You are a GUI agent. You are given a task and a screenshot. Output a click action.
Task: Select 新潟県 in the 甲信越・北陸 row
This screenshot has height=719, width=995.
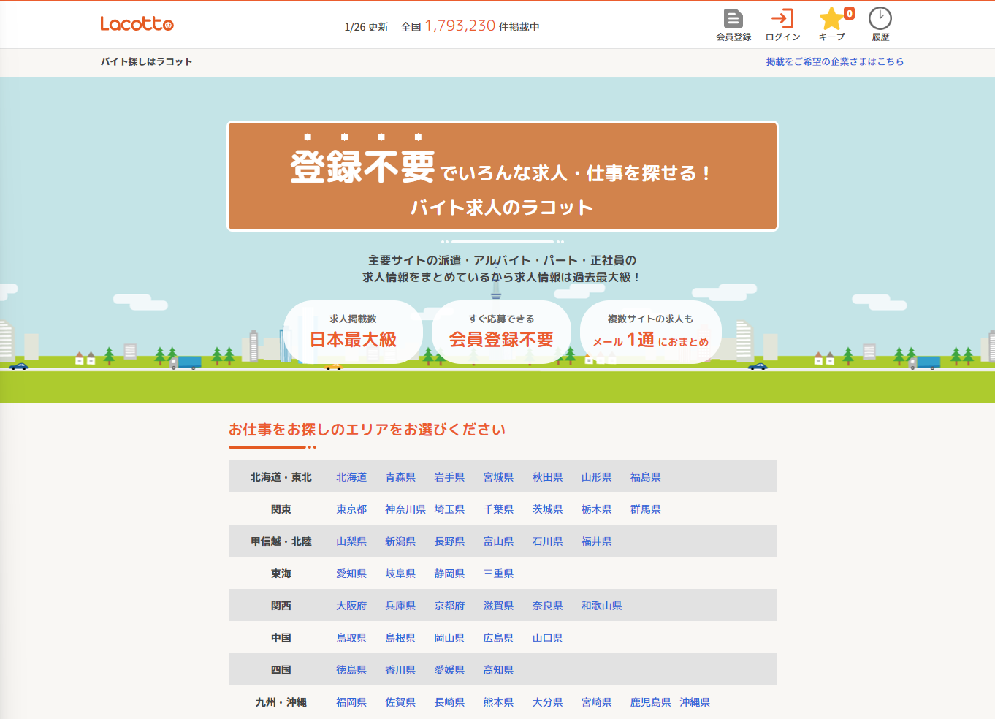click(400, 541)
